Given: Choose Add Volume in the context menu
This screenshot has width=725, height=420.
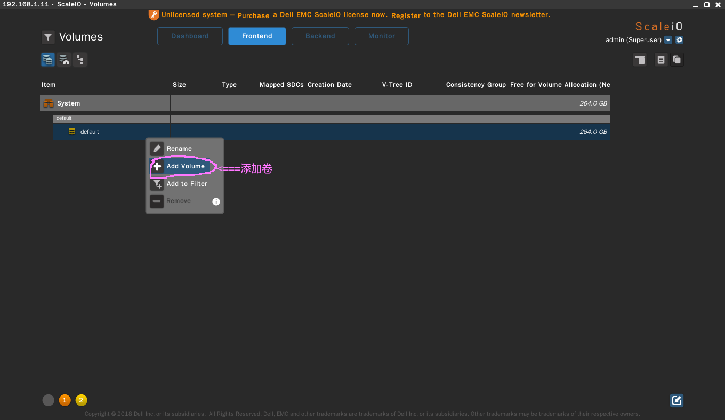Looking at the screenshot, I should coord(184,166).
